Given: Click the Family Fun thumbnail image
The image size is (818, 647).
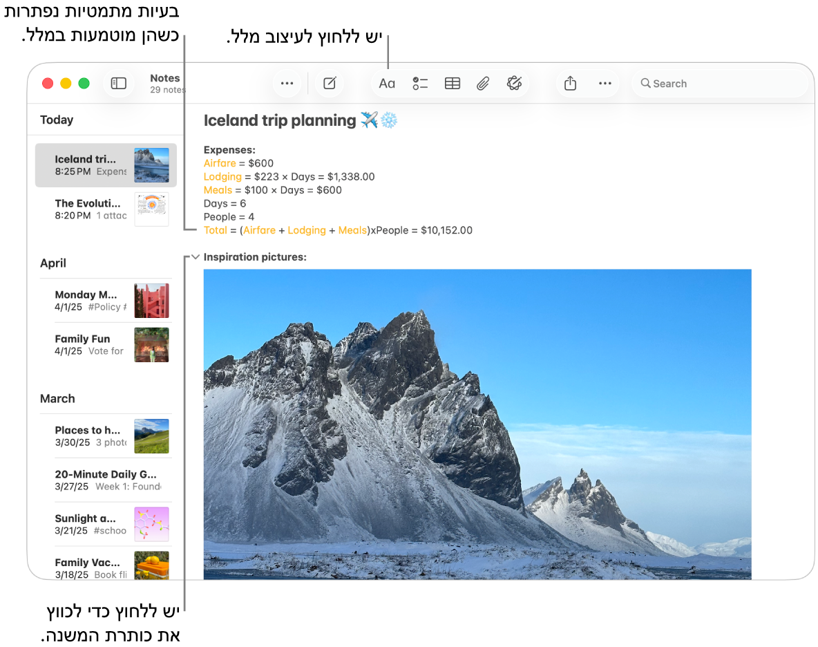Looking at the screenshot, I should tap(151, 345).
